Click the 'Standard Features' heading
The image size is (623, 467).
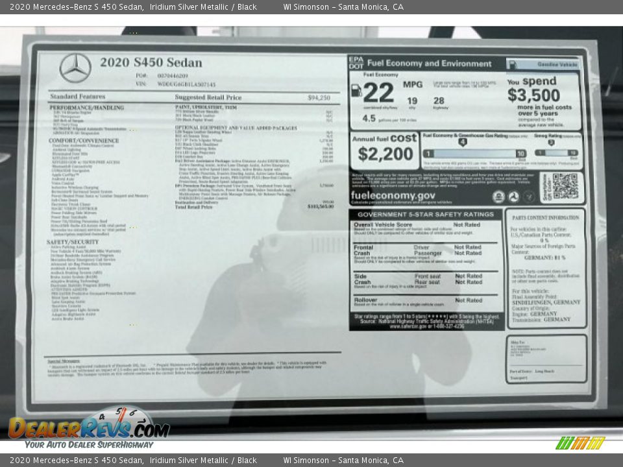[x=77, y=97]
